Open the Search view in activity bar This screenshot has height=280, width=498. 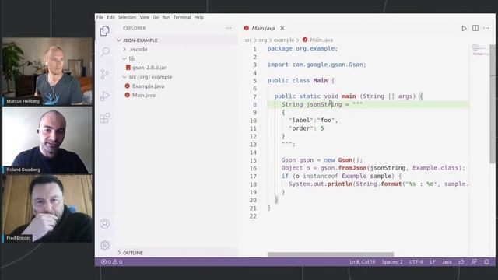(105, 52)
